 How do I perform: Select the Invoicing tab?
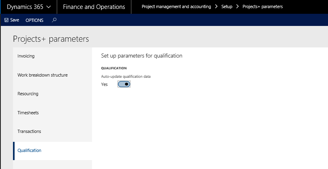point(26,56)
